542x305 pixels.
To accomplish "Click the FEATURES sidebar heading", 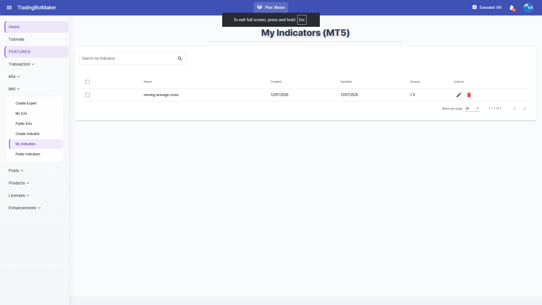I will (36, 52).
